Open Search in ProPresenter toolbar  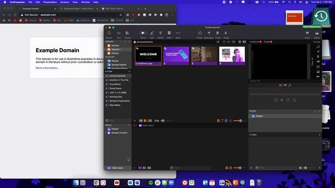click(x=109, y=34)
